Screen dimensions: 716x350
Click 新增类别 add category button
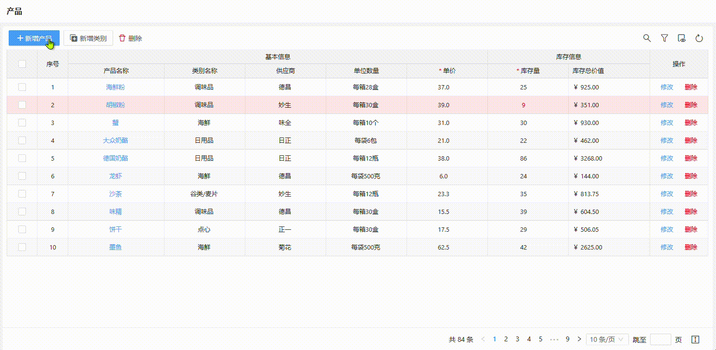88,38
